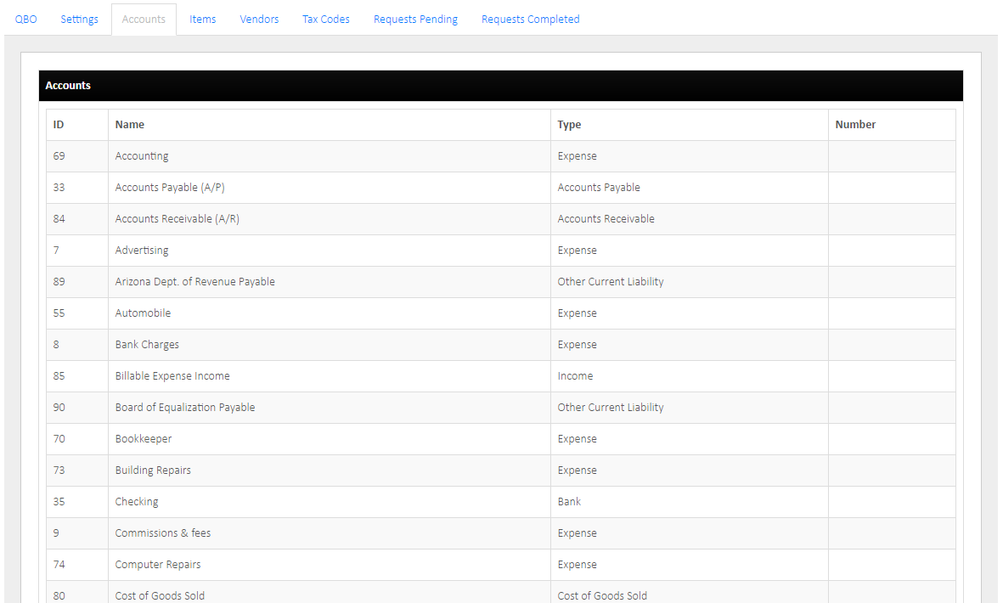View the Requests Completed tab
This screenshot has width=1003, height=603.
[531, 20]
